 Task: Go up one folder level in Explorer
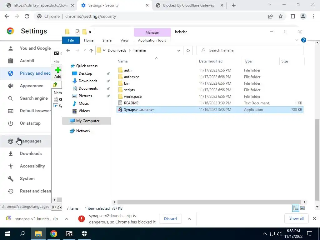[x=91, y=50]
